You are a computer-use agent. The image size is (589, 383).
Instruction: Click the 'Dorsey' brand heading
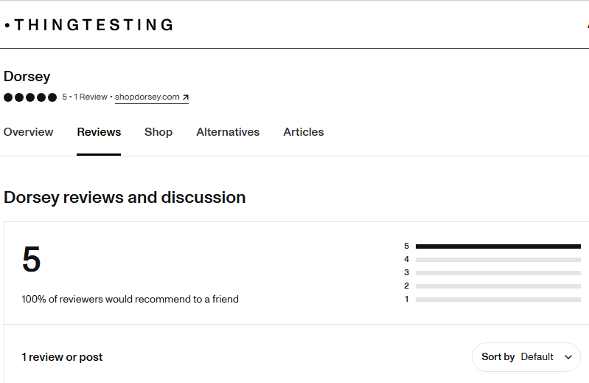pos(27,77)
